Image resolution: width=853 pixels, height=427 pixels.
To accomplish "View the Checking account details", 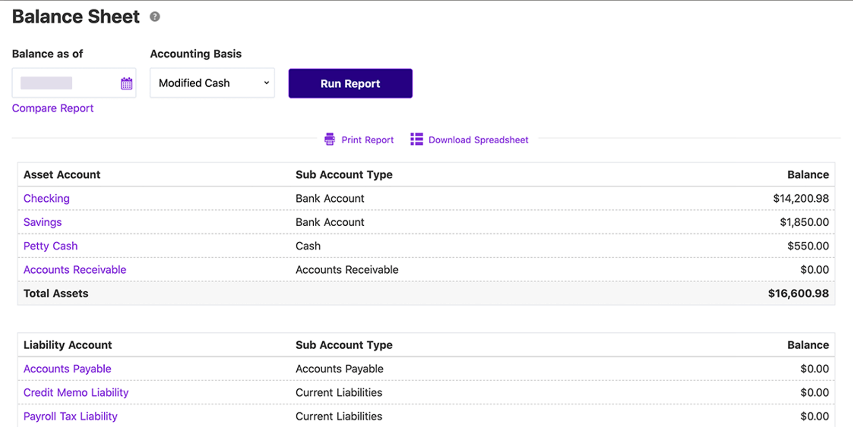I will coord(46,198).
